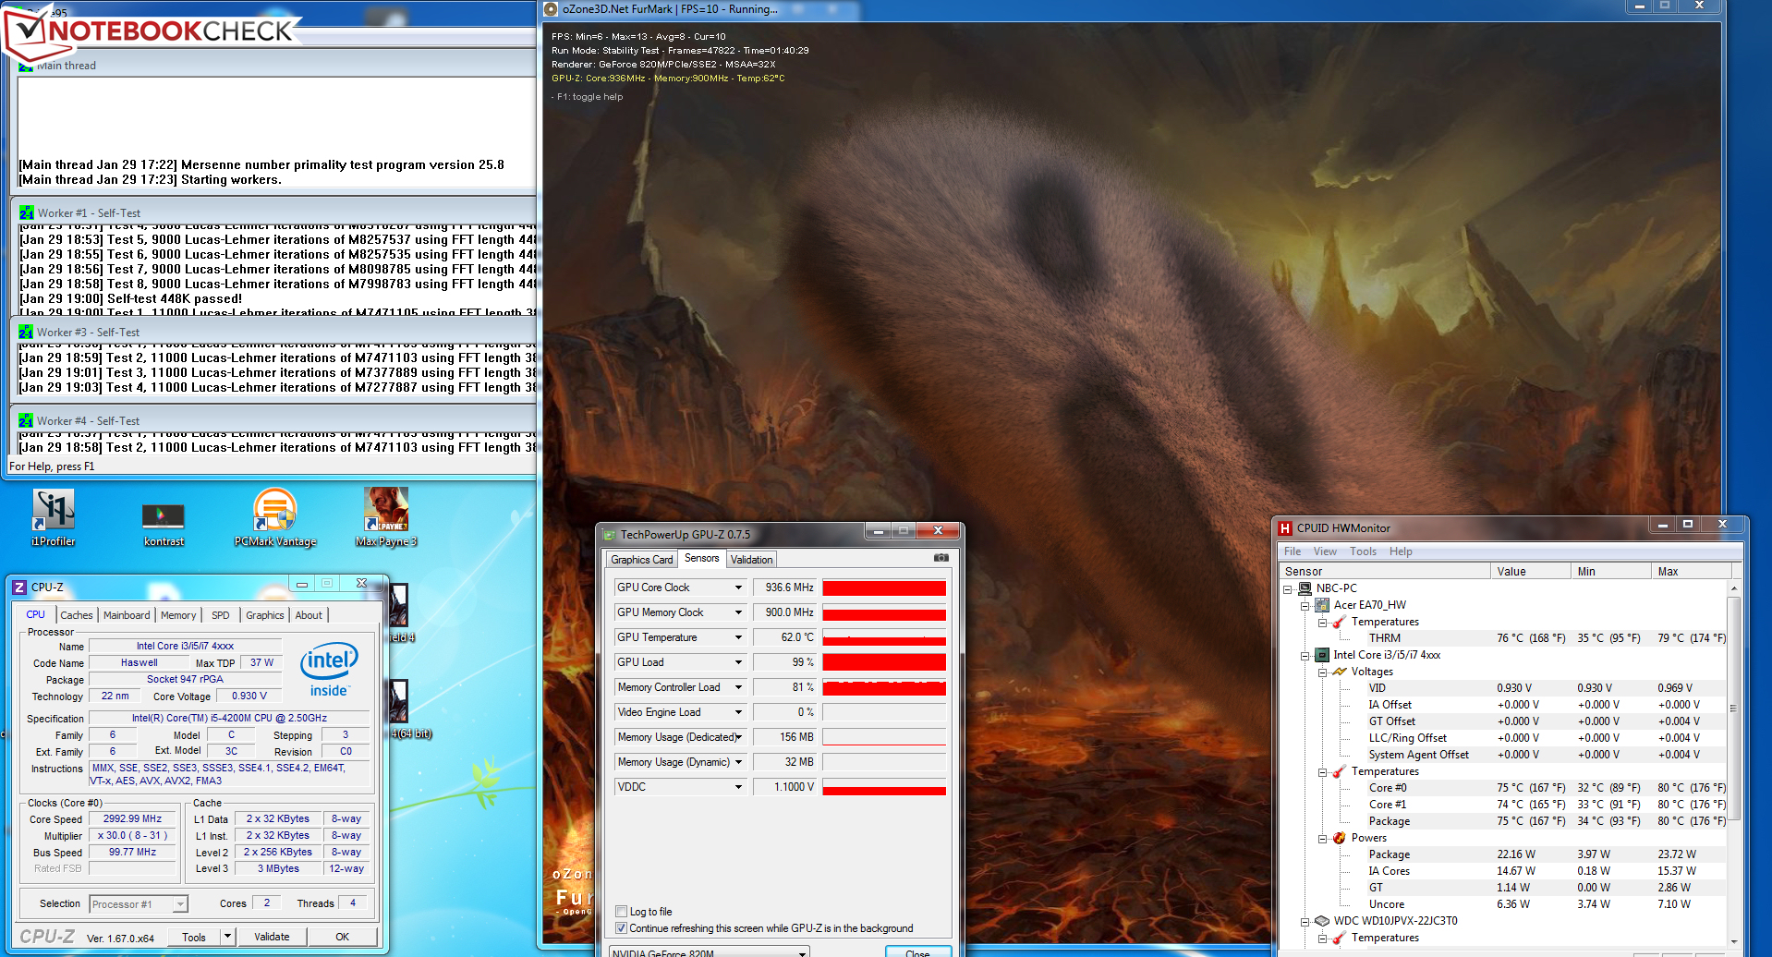Click the Validate button in CPU-Z
The height and width of the screenshot is (957, 1772).
pyautogui.click(x=272, y=937)
